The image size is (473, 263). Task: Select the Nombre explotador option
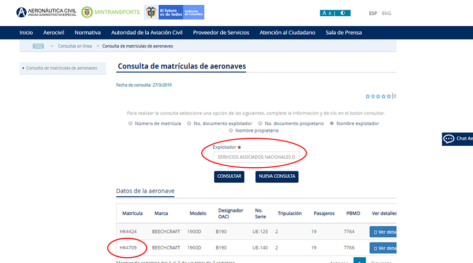click(x=332, y=123)
